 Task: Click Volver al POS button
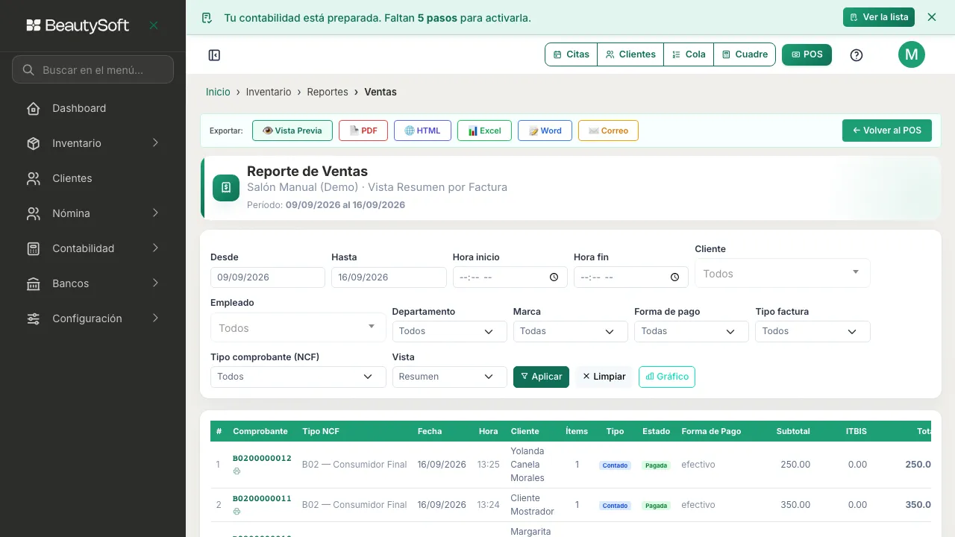pyautogui.click(x=887, y=131)
